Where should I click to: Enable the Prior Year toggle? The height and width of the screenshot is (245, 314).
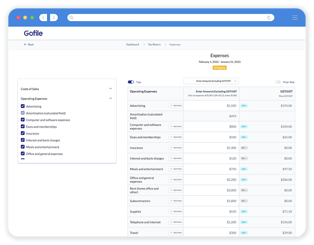coord(278,82)
